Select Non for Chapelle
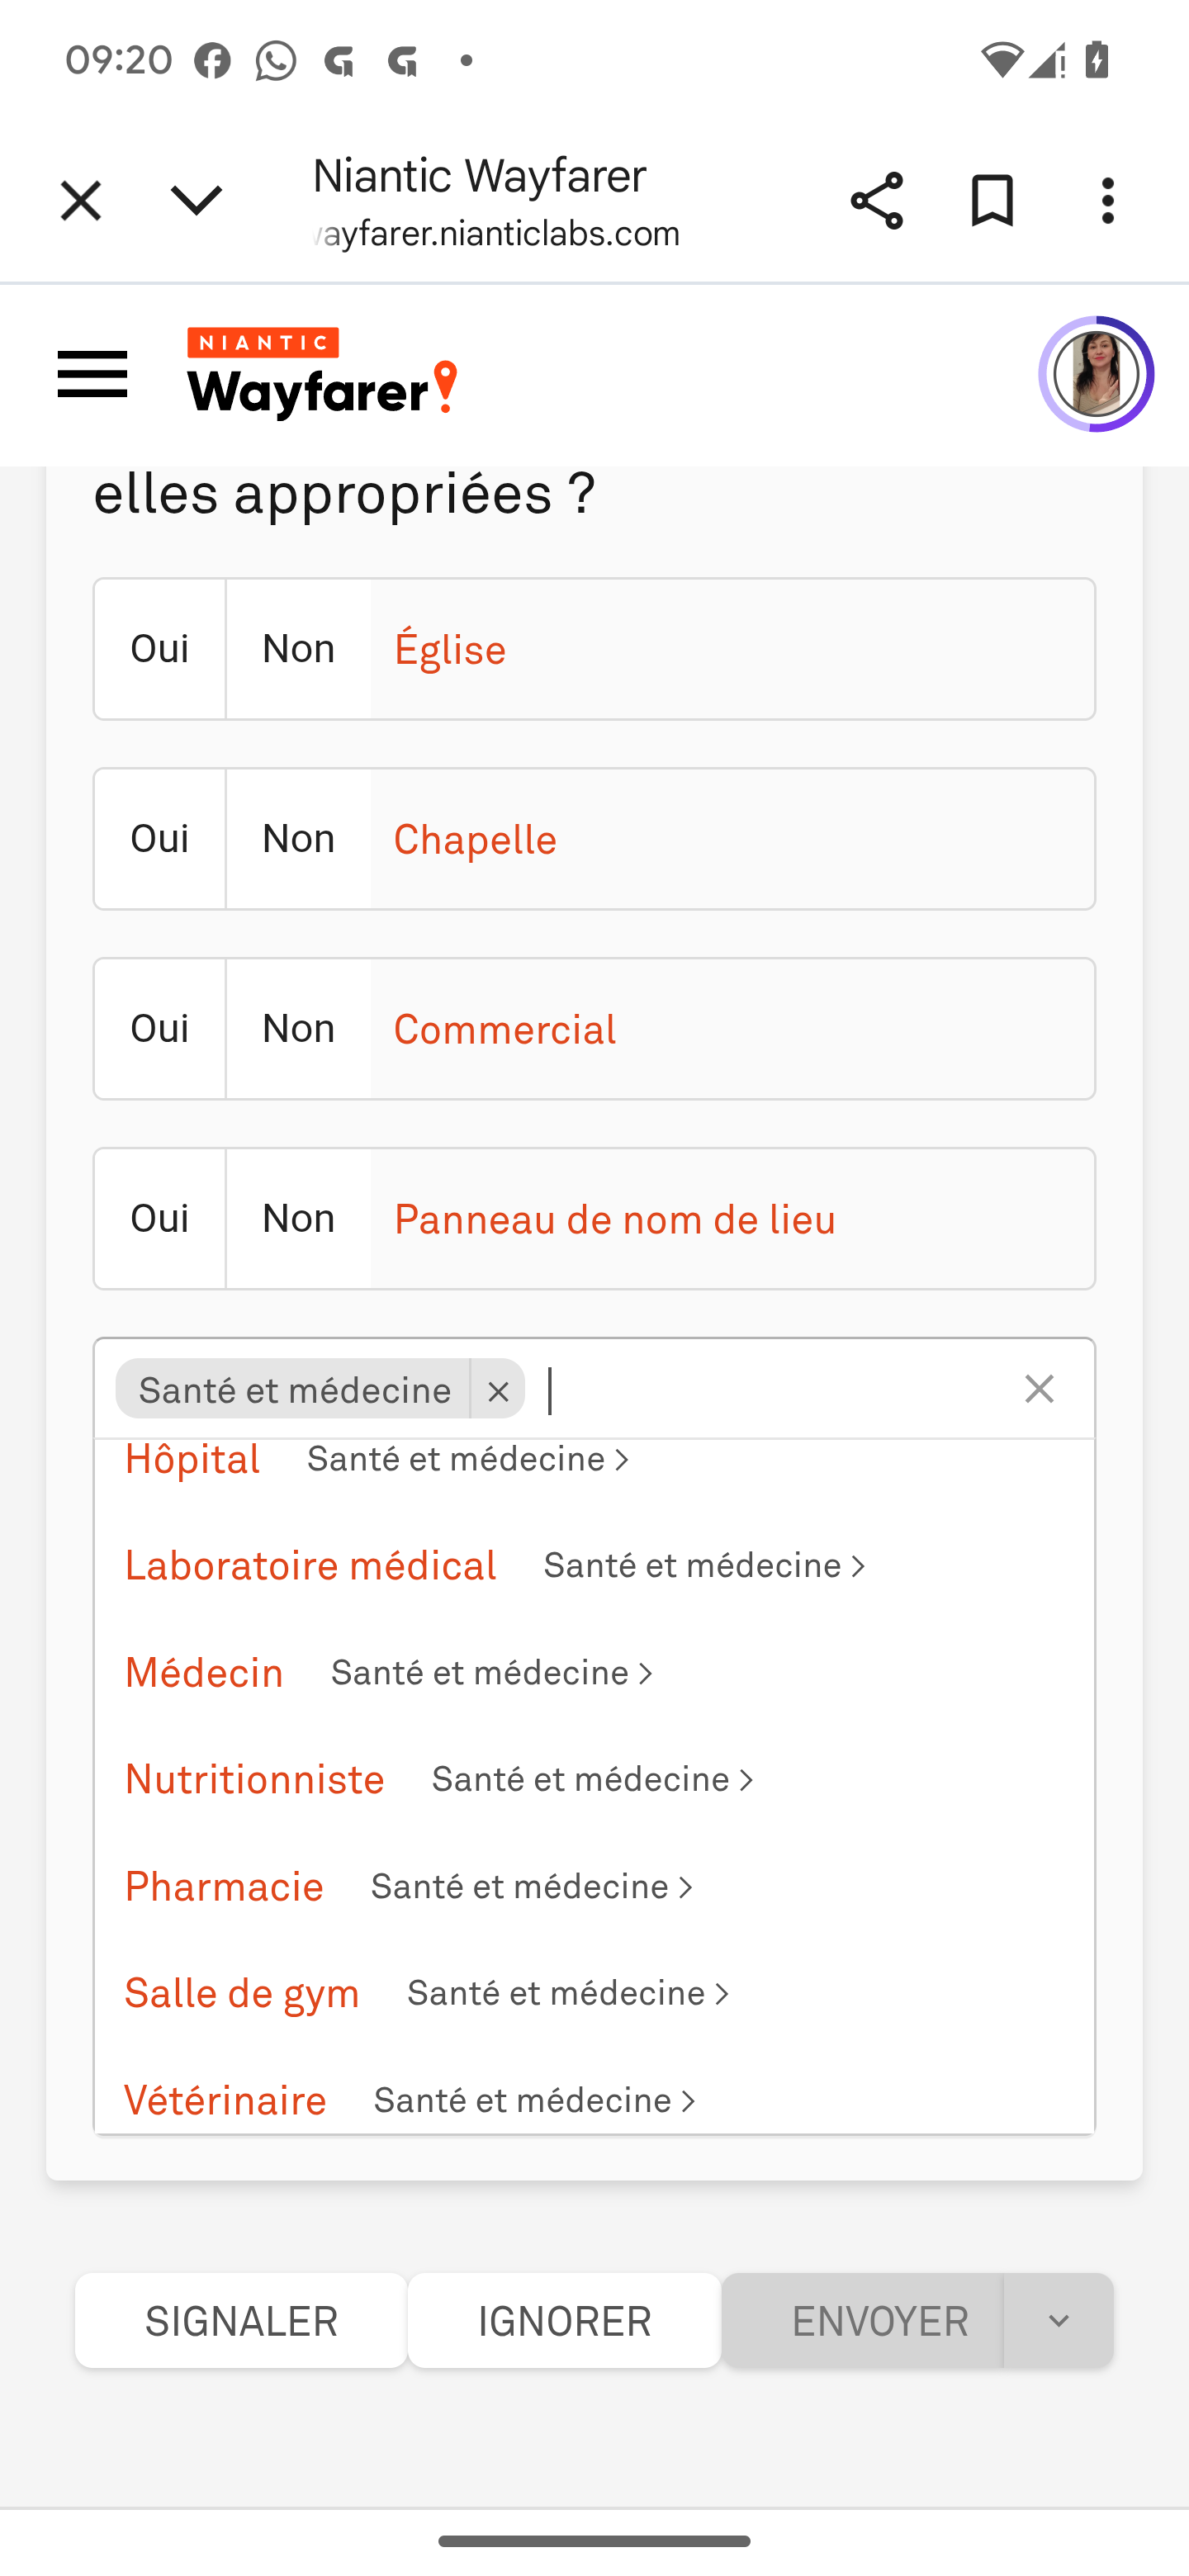Image resolution: width=1189 pixels, height=2576 pixels. pyautogui.click(x=298, y=839)
